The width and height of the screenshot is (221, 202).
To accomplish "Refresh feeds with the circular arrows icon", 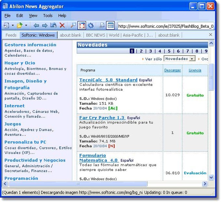I will point(91,25).
